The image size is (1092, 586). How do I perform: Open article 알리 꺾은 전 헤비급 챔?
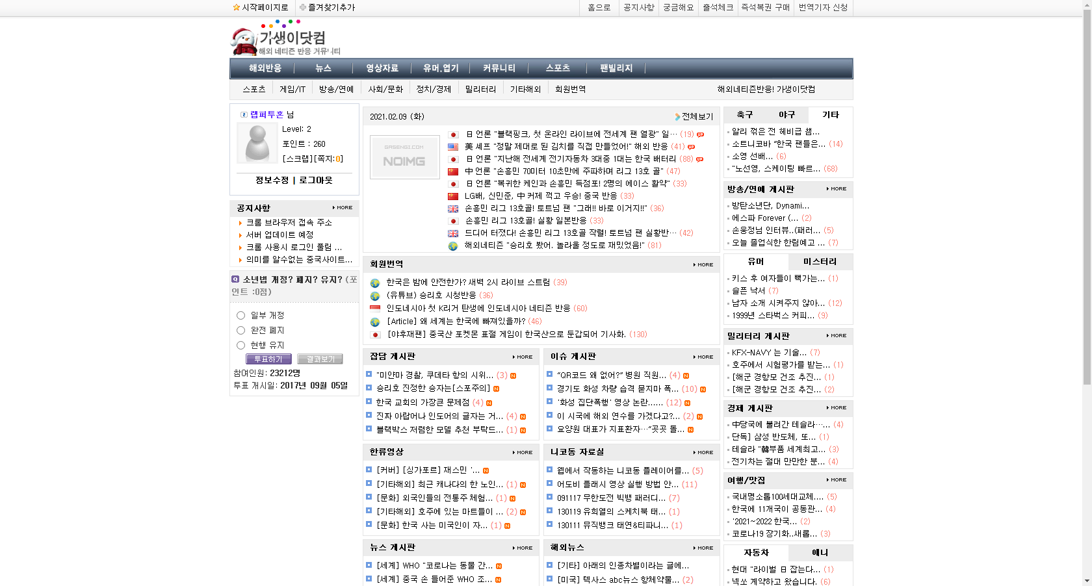pyautogui.click(x=775, y=132)
